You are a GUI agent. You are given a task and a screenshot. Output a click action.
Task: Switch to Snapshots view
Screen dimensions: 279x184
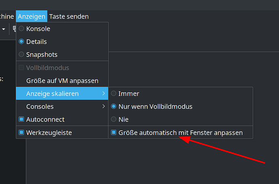pyautogui.click(x=42, y=54)
